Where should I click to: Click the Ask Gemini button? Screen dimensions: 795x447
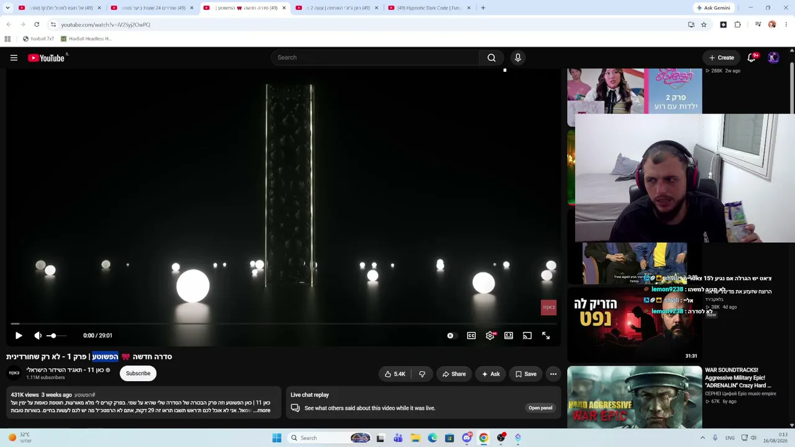pyautogui.click(x=714, y=8)
